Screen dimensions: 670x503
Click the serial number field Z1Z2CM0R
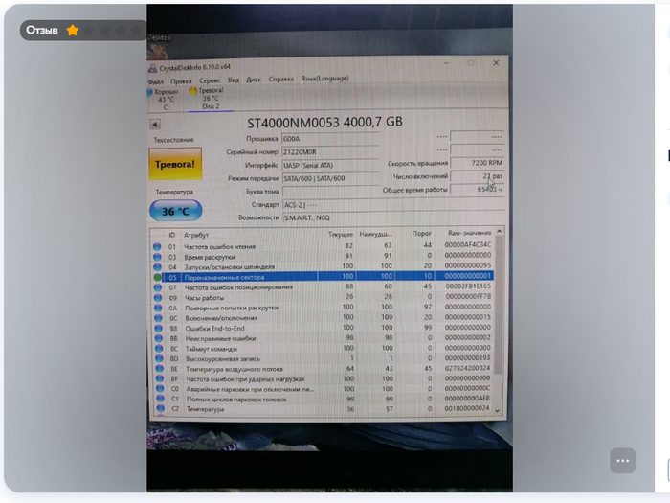[x=330, y=151]
